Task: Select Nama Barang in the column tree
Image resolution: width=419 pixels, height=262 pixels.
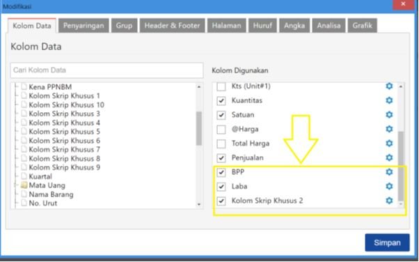Action: [51, 194]
